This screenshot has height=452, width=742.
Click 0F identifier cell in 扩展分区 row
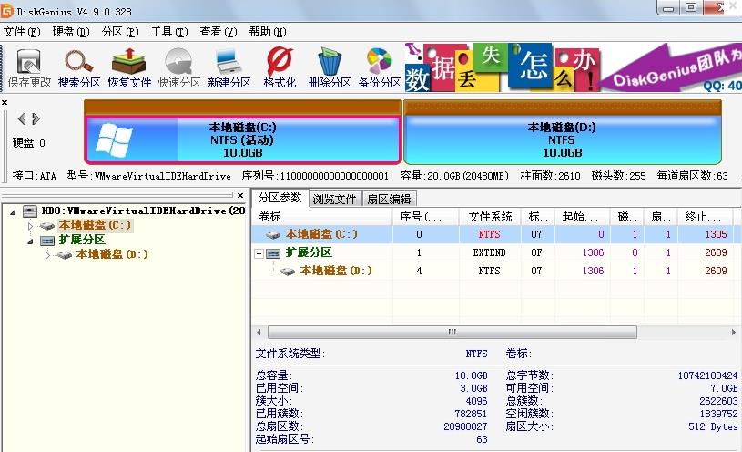coord(536,252)
